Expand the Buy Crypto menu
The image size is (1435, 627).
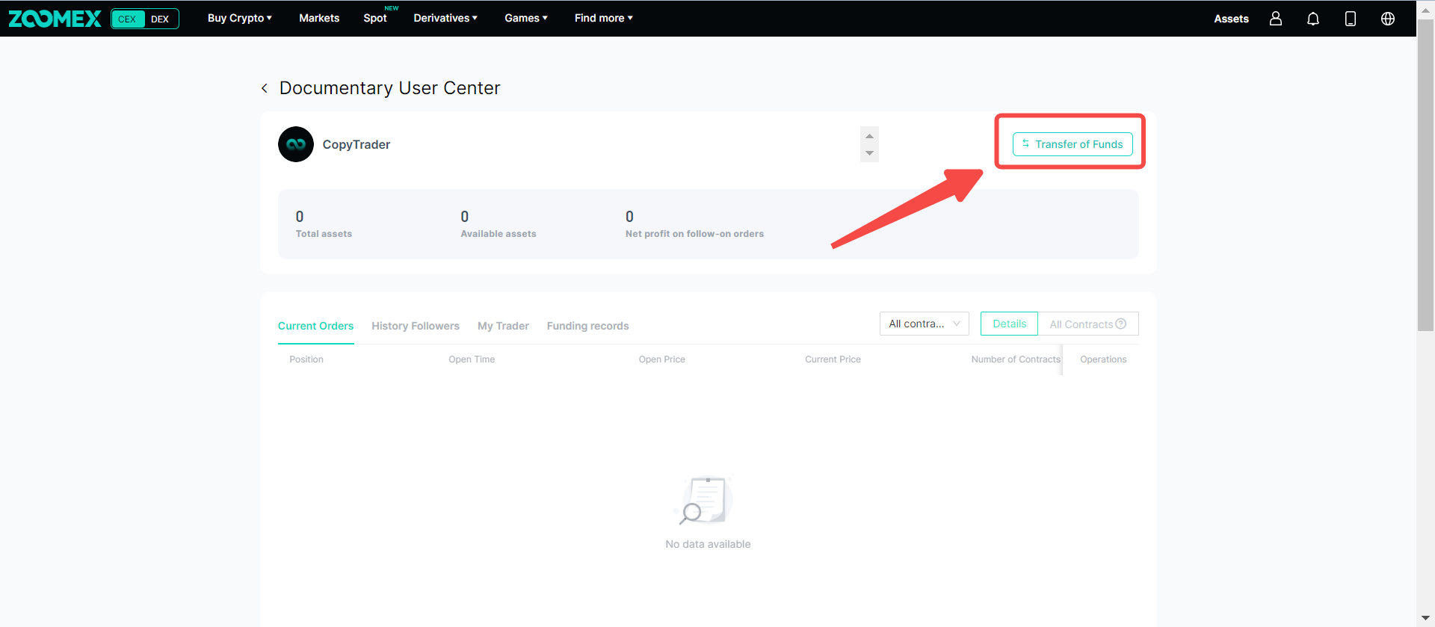(239, 18)
